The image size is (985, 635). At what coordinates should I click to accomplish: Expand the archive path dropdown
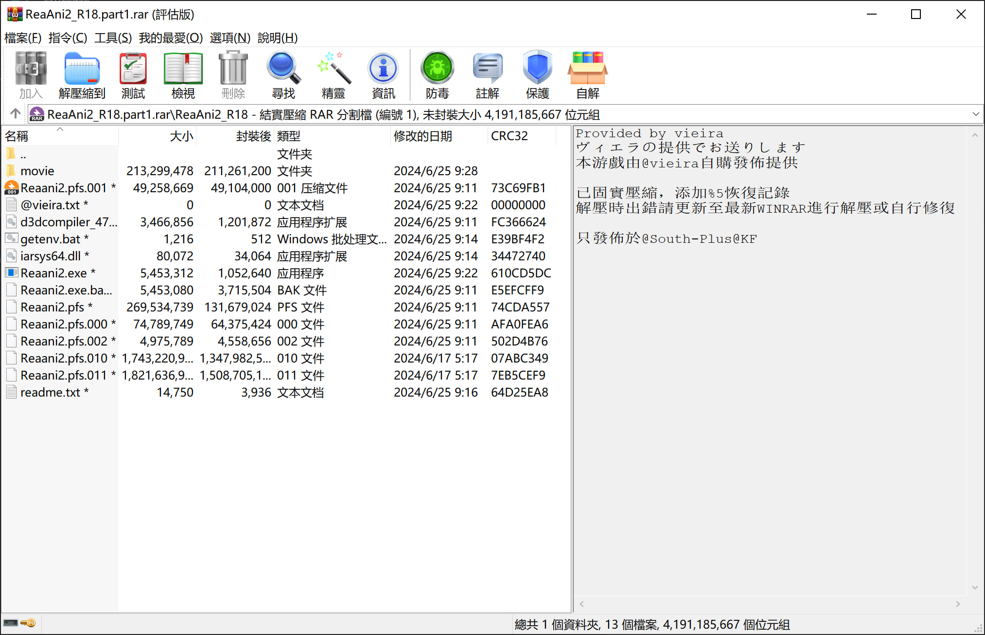[975, 114]
